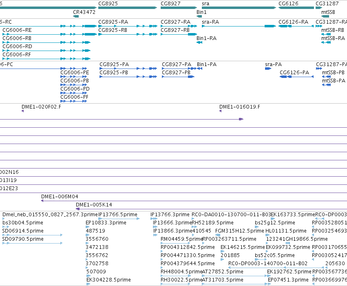Select EST bs25g12.5prime
This screenshot has height=286, width=347.
click(x=275, y=223)
